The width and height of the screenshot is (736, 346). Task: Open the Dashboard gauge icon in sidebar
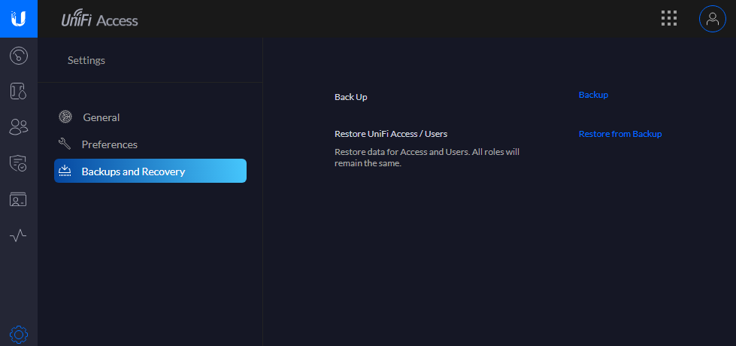click(x=19, y=56)
